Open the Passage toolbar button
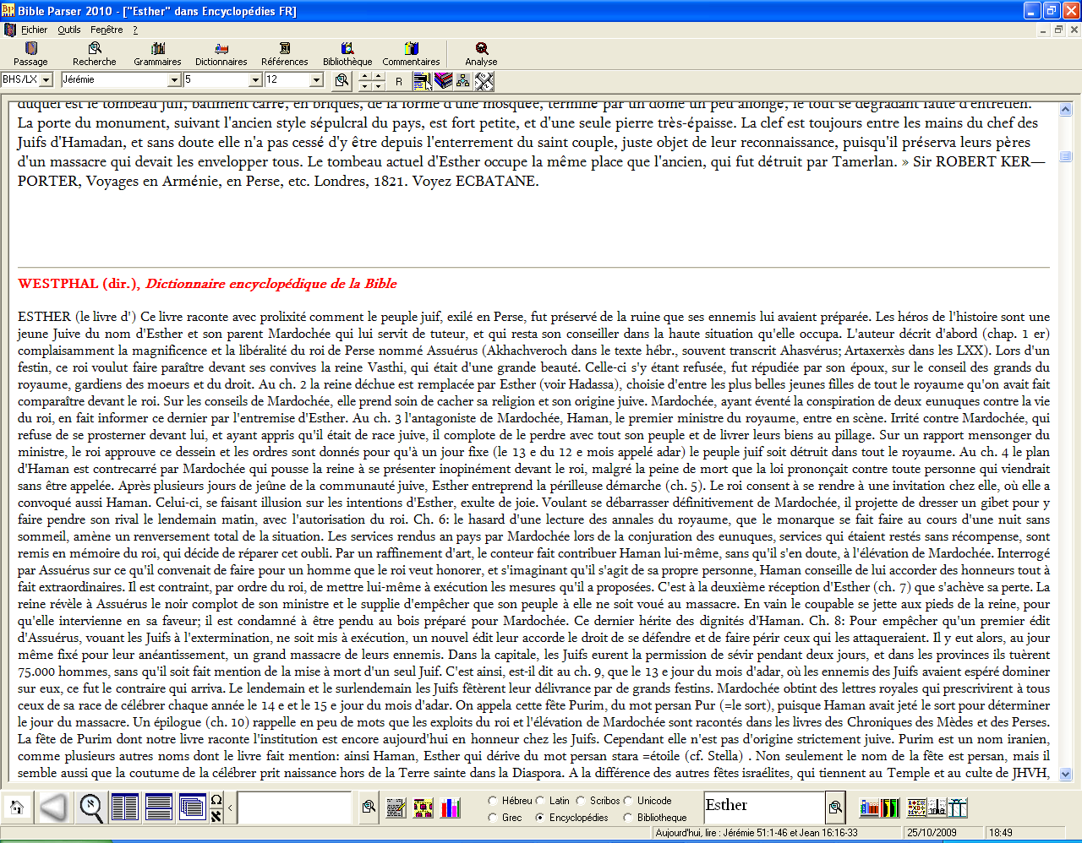Image resolution: width=1082 pixels, height=843 pixels. pyautogui.click(x=30, y=54)
